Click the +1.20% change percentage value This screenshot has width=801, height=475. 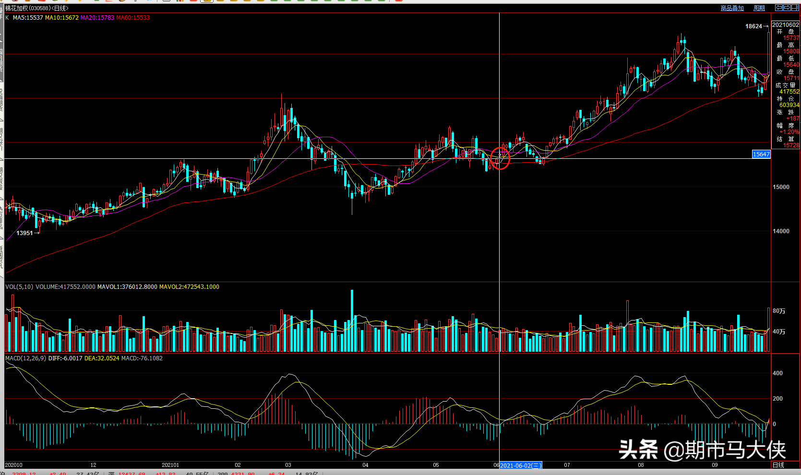pos(789,132)
